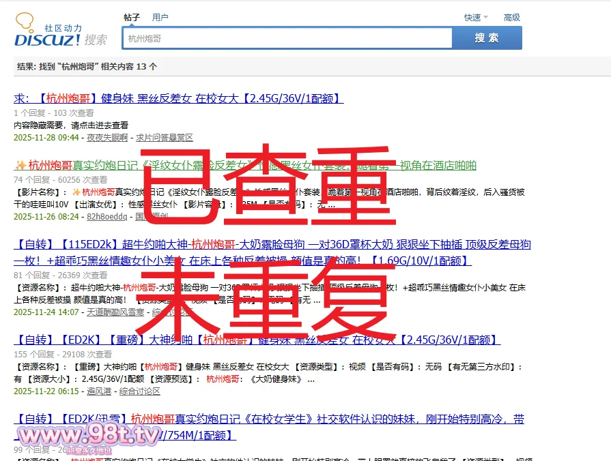
Task: Focus the search keyword input field
Action: 287,39
